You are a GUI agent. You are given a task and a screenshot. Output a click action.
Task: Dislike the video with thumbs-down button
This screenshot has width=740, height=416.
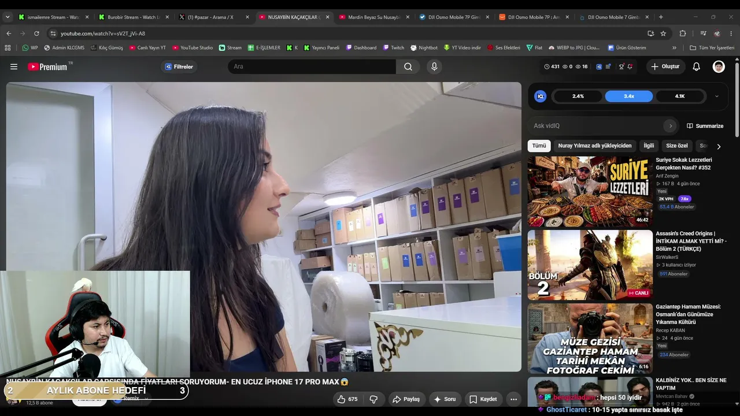373,399
